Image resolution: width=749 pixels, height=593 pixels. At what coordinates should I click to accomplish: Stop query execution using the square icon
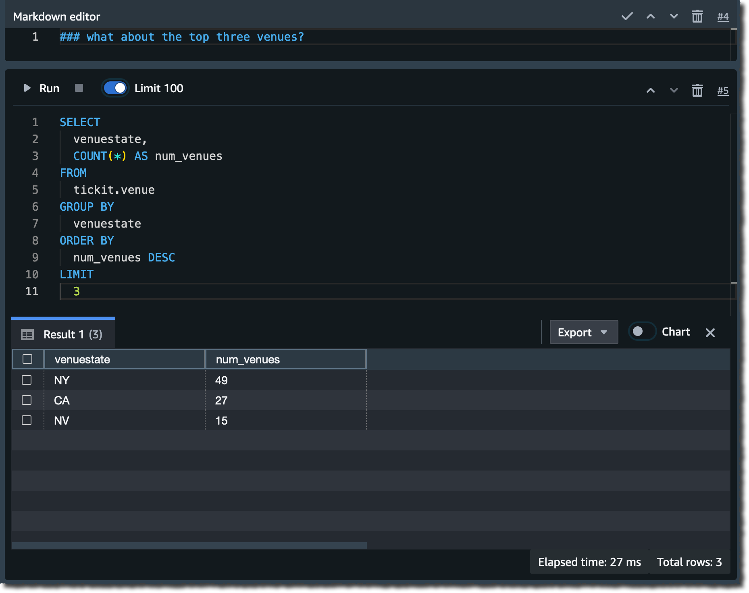[79, 88]
